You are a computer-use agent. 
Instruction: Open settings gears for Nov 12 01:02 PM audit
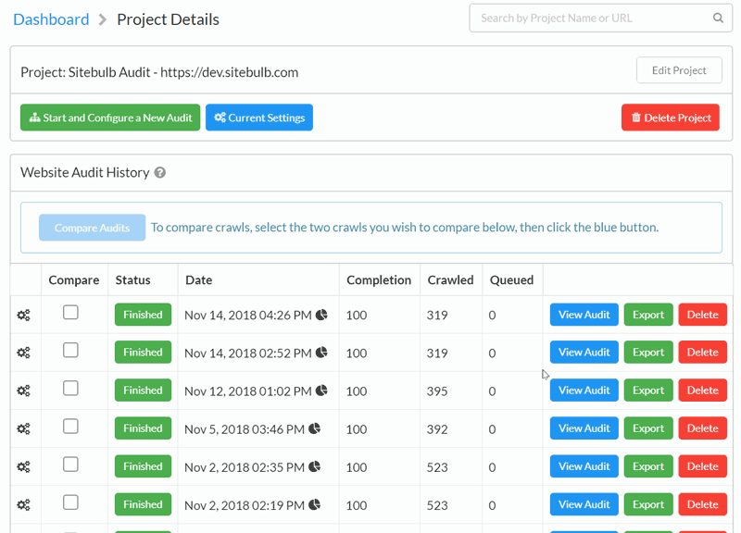pyautogui.click(x=24, y=390)
